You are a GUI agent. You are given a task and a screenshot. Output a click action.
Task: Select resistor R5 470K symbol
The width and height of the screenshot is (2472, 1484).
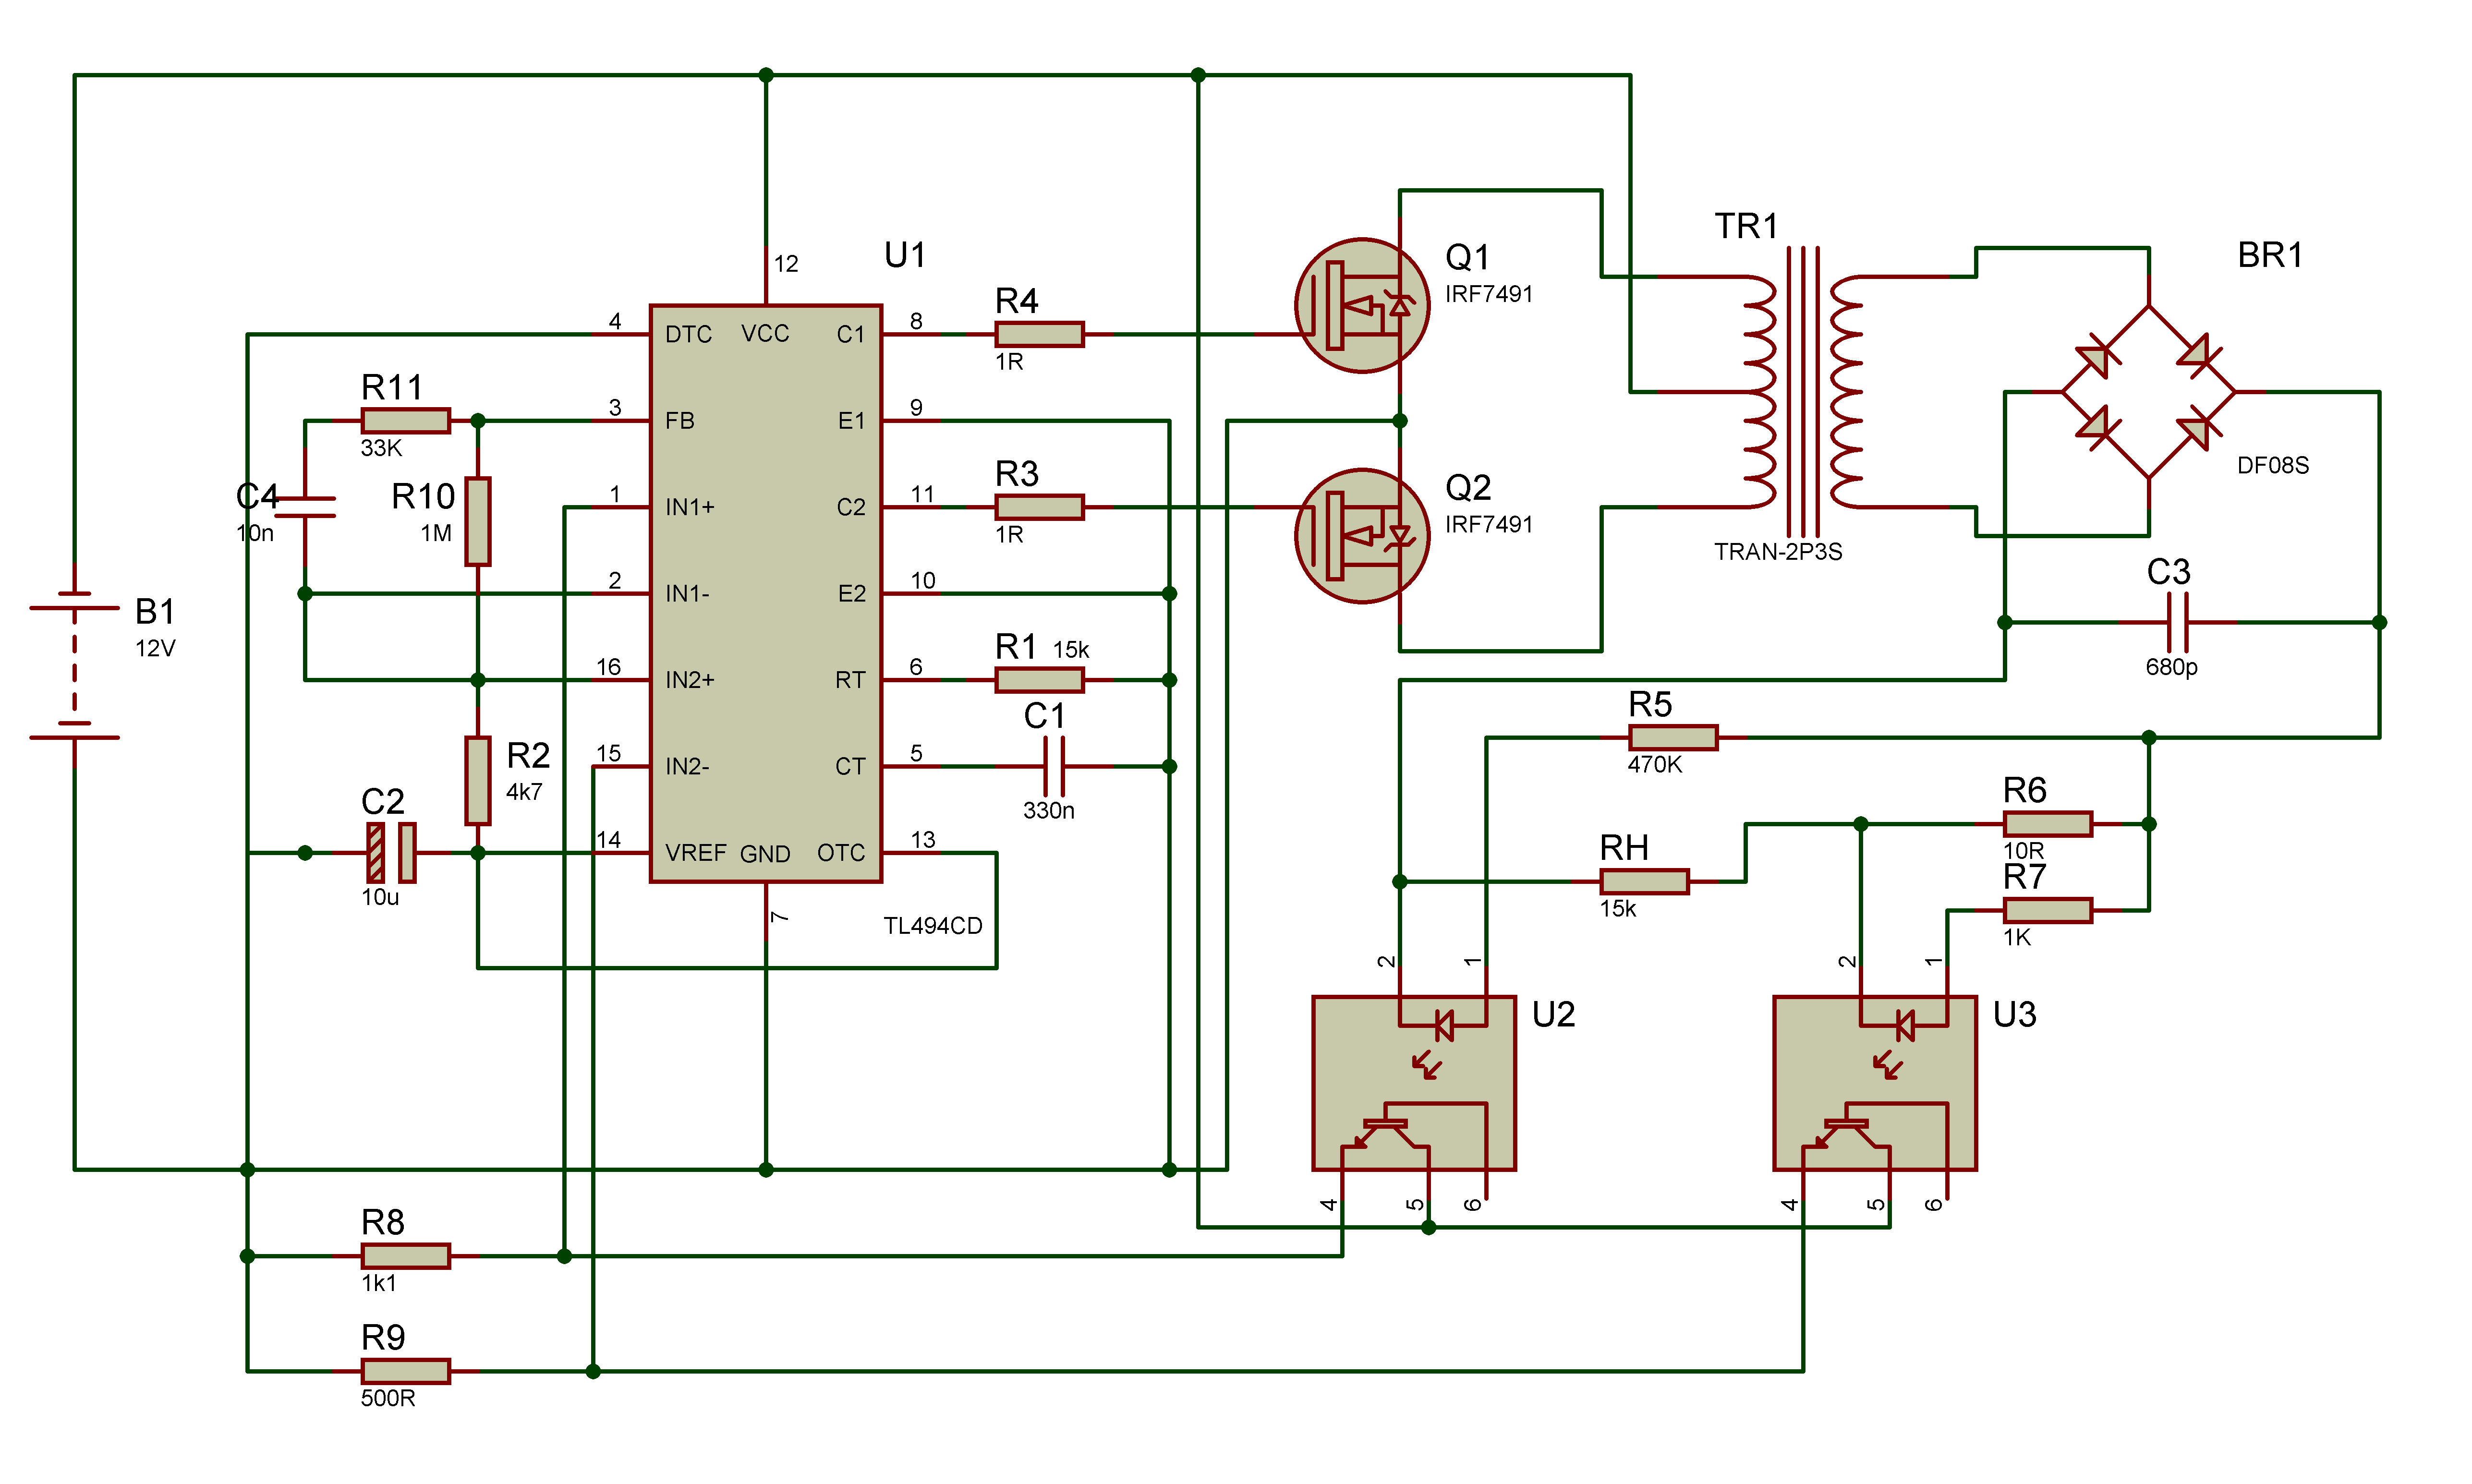pyautogui.click(x=1673, y=738)
